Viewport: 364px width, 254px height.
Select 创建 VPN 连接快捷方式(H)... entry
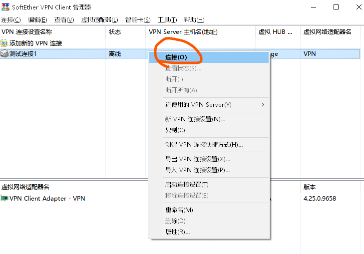(x=209, y=145)
